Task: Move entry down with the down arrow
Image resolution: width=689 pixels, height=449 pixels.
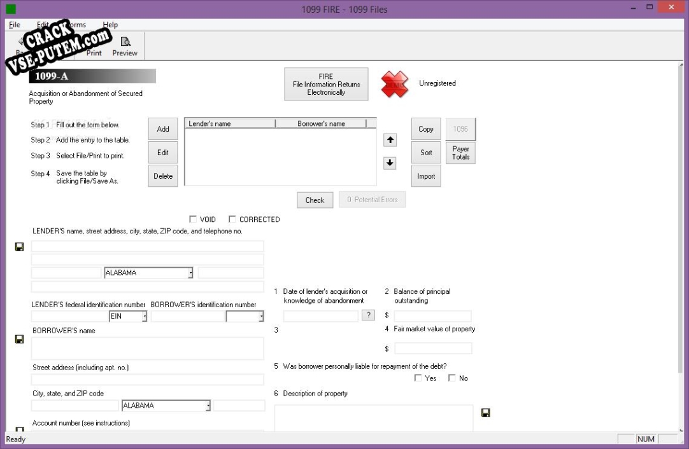Action: [390, 163]
